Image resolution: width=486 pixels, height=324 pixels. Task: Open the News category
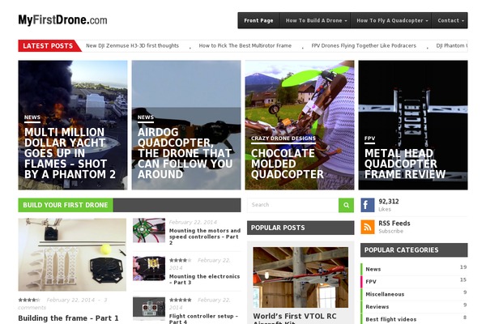coord(373,269)
